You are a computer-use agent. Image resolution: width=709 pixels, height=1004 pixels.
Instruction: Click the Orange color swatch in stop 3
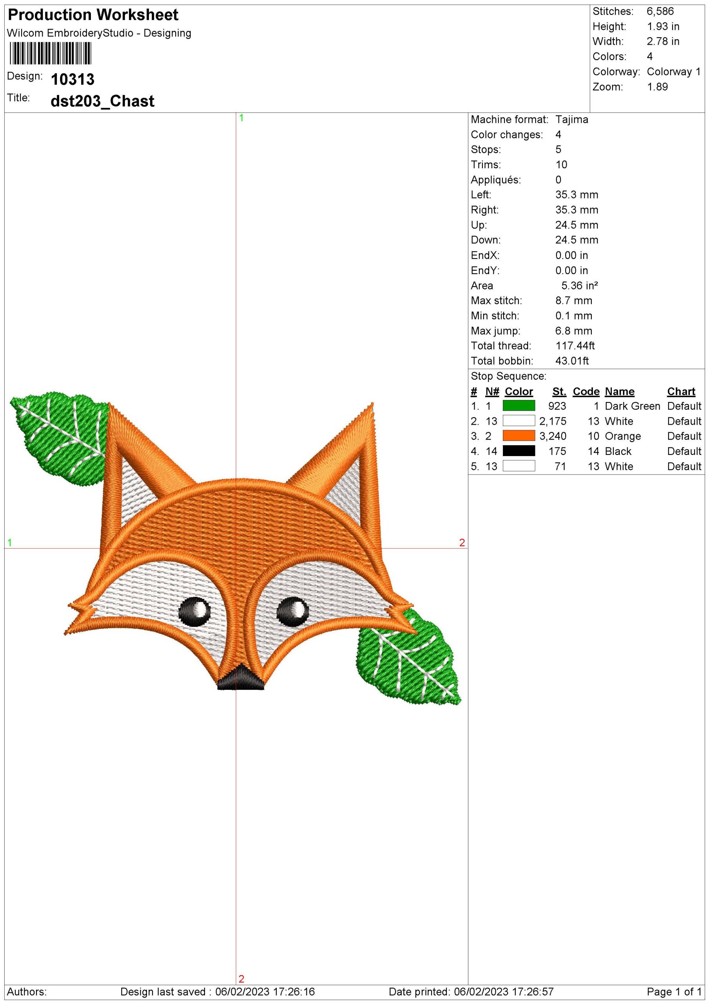pyautogui.click(x=519, y=436)
